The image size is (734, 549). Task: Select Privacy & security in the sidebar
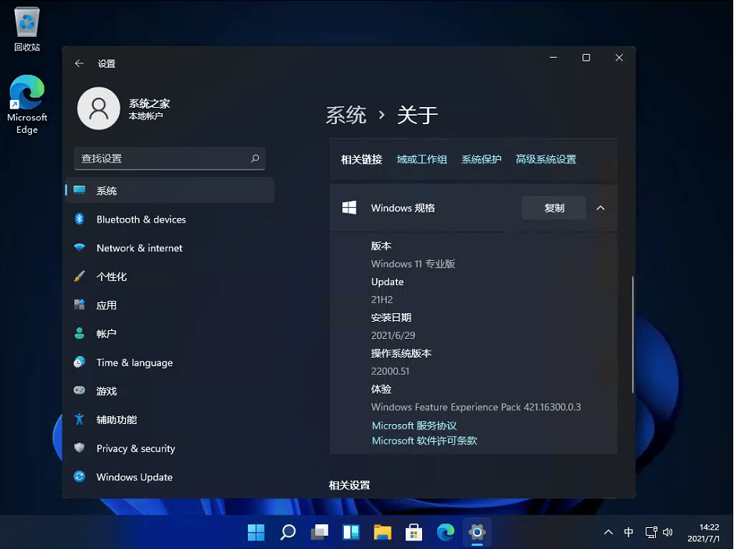tap(134, 448)
